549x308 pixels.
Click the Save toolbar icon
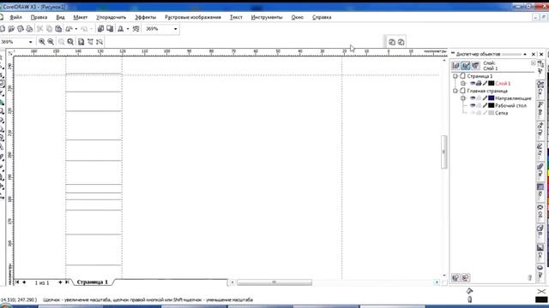pos(21,29)
